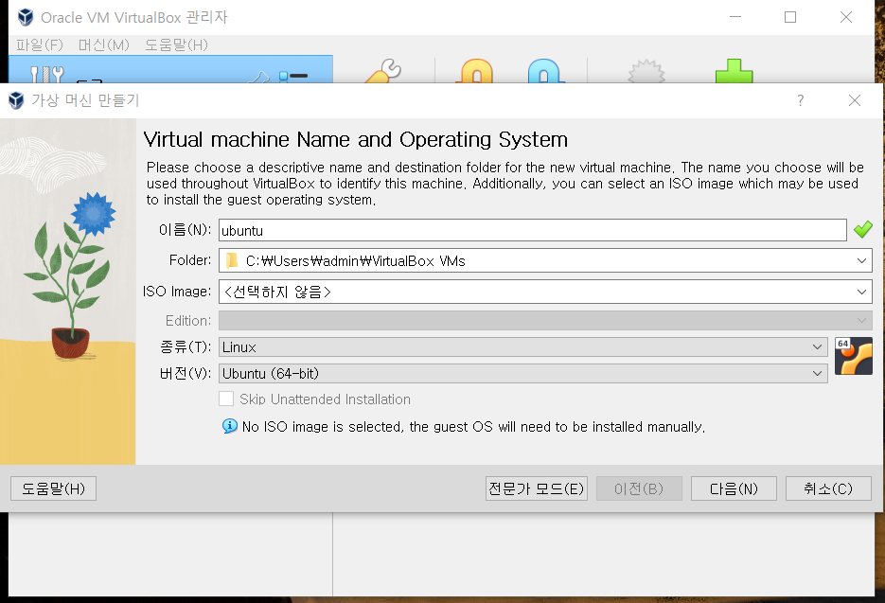Click 다음(N) to go next
The height and width of the screenshot is (603, 885).
tap(734, 488)
